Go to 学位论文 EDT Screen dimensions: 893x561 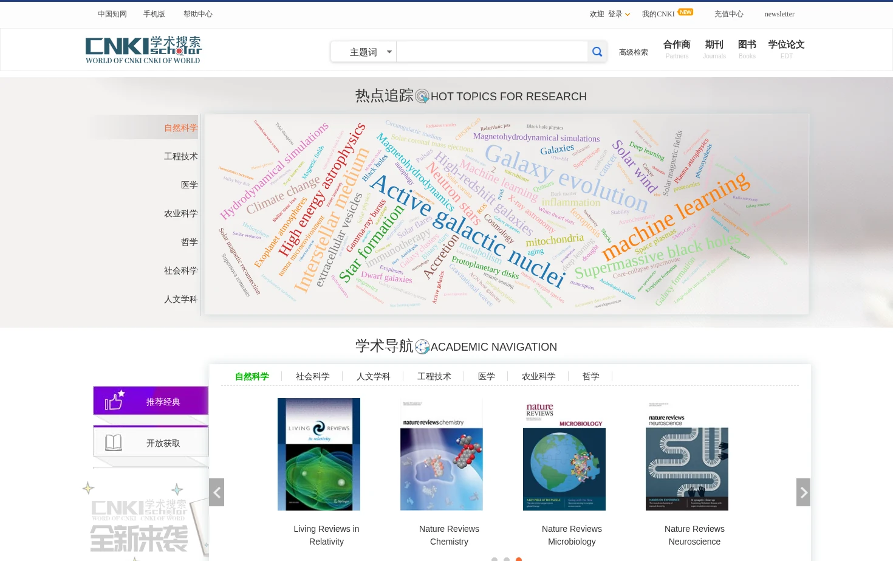787,49
